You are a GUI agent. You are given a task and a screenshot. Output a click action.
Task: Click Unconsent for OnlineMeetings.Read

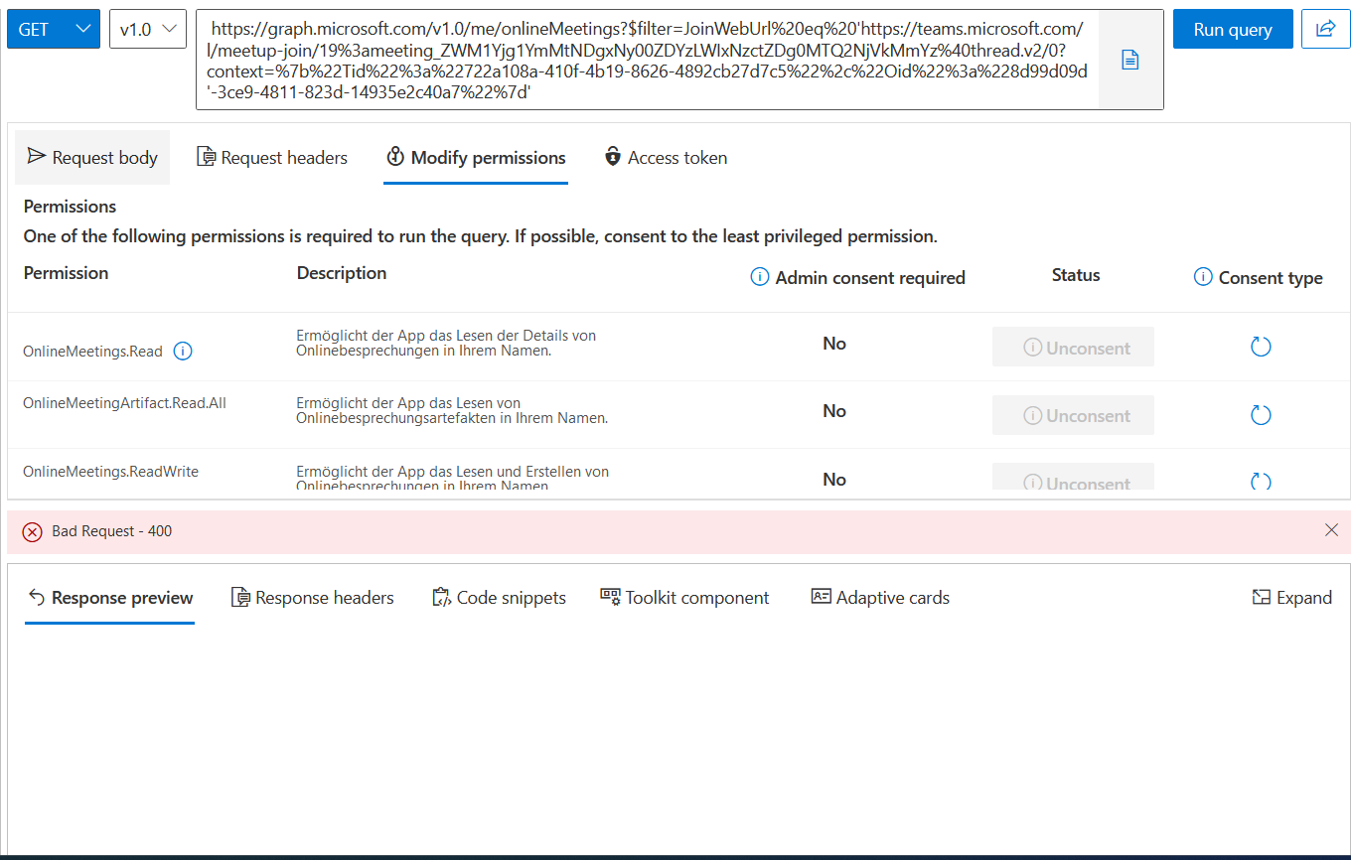pos(1073,347)
